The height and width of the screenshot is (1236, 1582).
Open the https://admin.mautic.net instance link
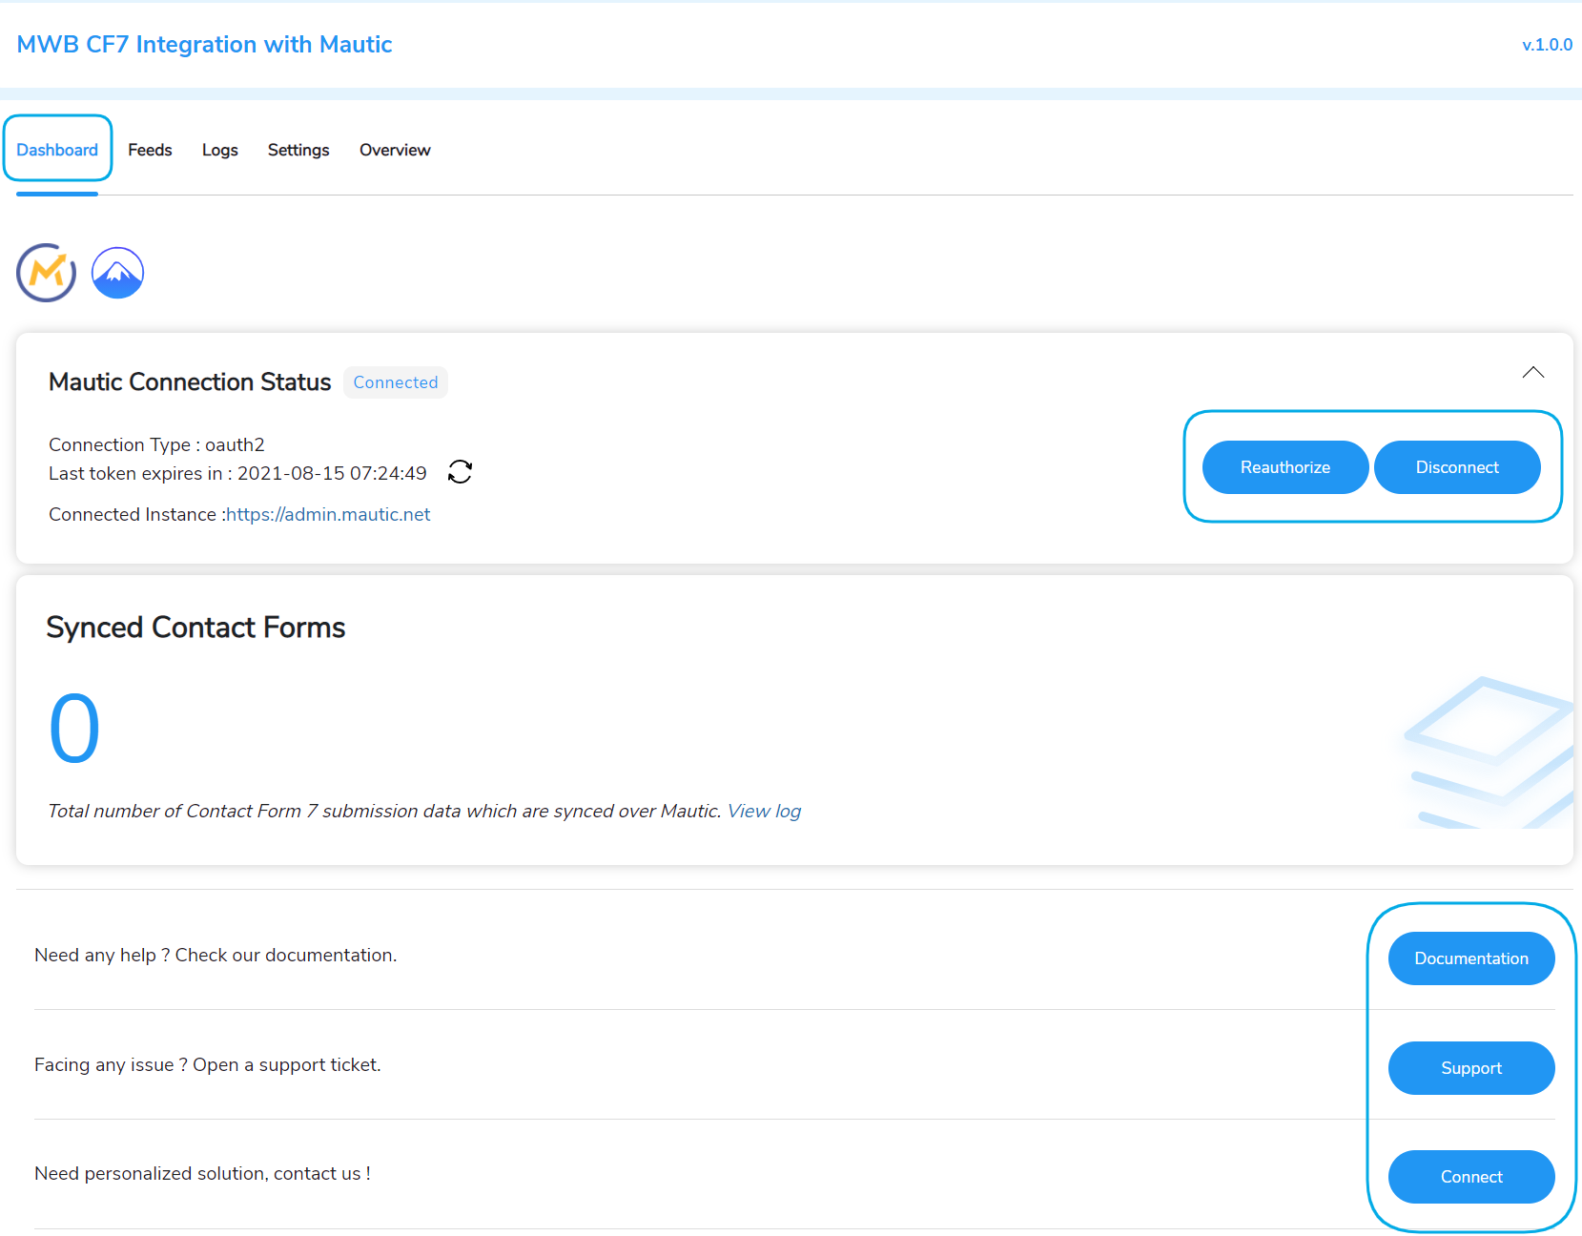click(x=329, y=514)
